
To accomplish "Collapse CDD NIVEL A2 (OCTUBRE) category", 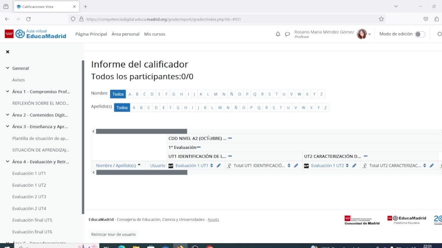I will [x=230, y=138].
